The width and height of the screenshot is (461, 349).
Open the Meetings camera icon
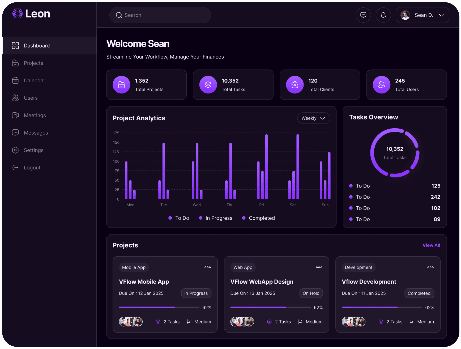point(15,115)
